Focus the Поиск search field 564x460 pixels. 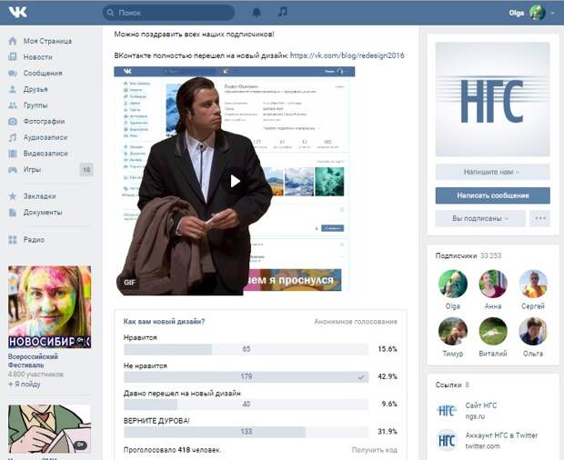pos(168,13)
